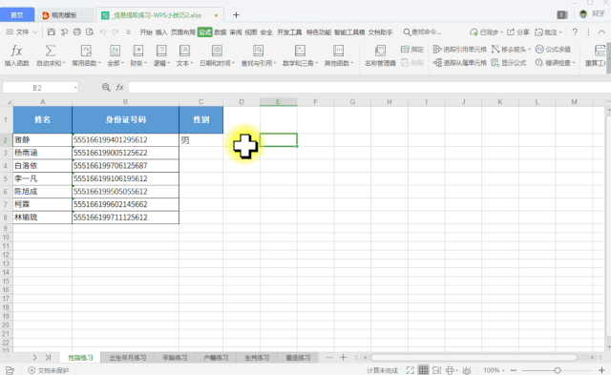Open the Name Box dropdown arrow

pyautogui.click(x=75, y=88)
